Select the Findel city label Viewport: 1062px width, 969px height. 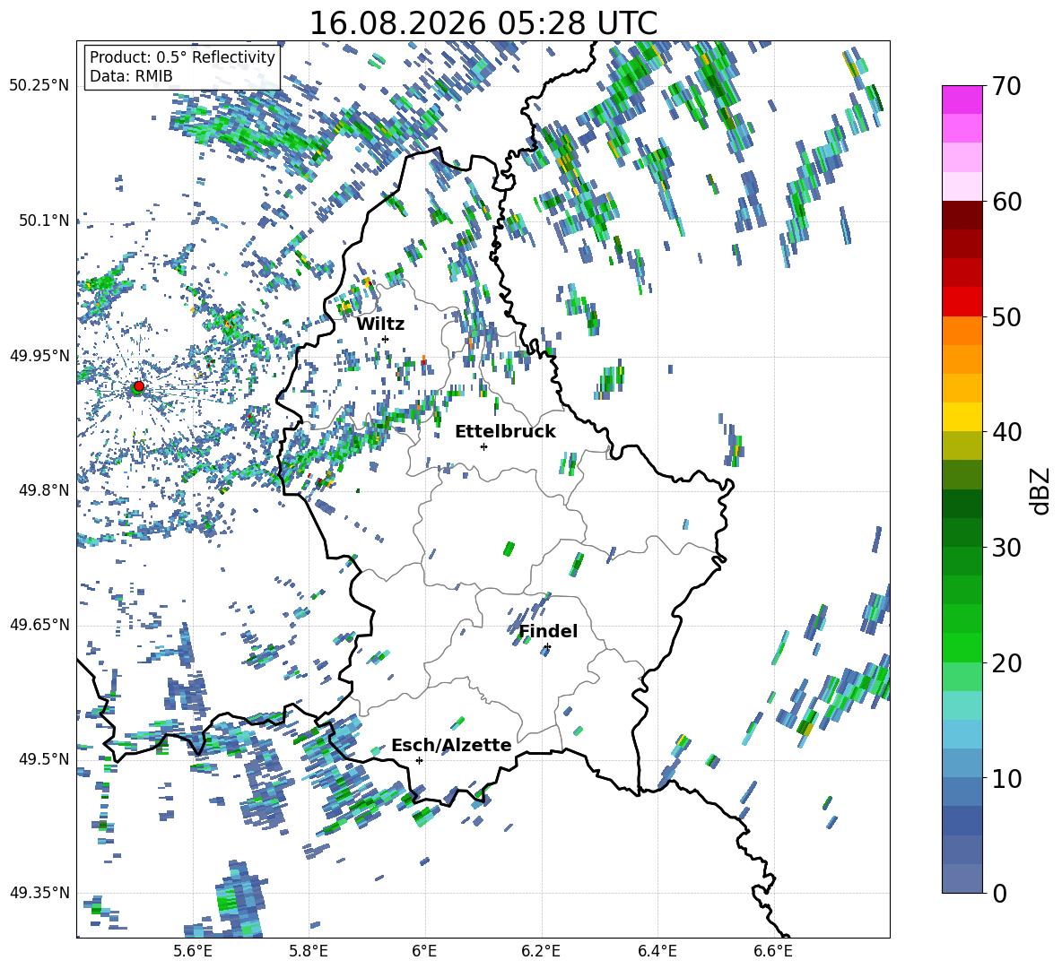pyautogui.click(x=548, y=631)
